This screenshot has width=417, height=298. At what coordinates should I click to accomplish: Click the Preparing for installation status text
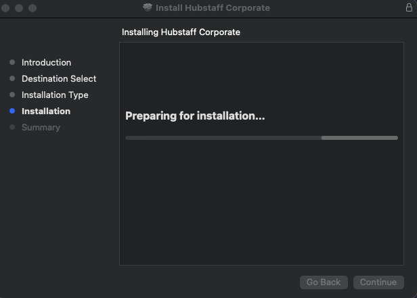[x=195, y=116]
